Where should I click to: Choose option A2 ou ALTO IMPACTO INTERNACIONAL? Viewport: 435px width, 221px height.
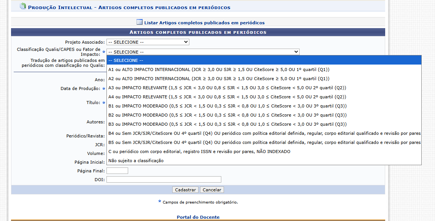264,79
